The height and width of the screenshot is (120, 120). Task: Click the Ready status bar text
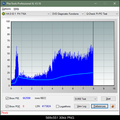(x=5, y=113)
